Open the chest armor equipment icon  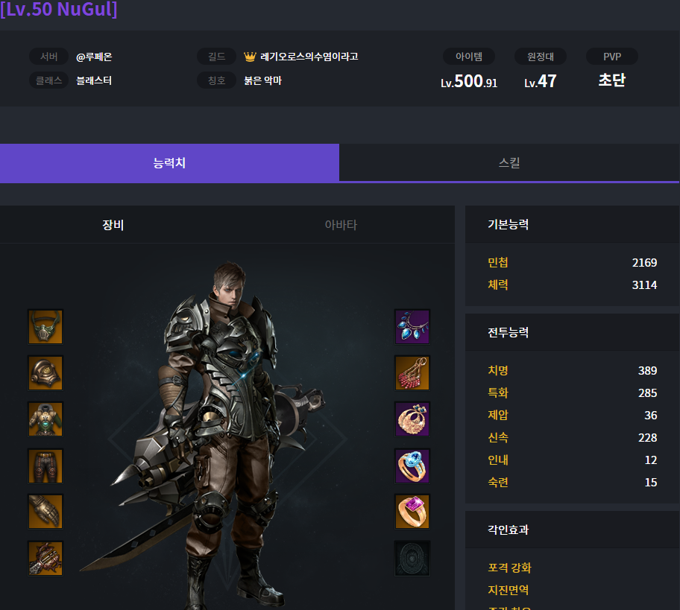(45, 419)
